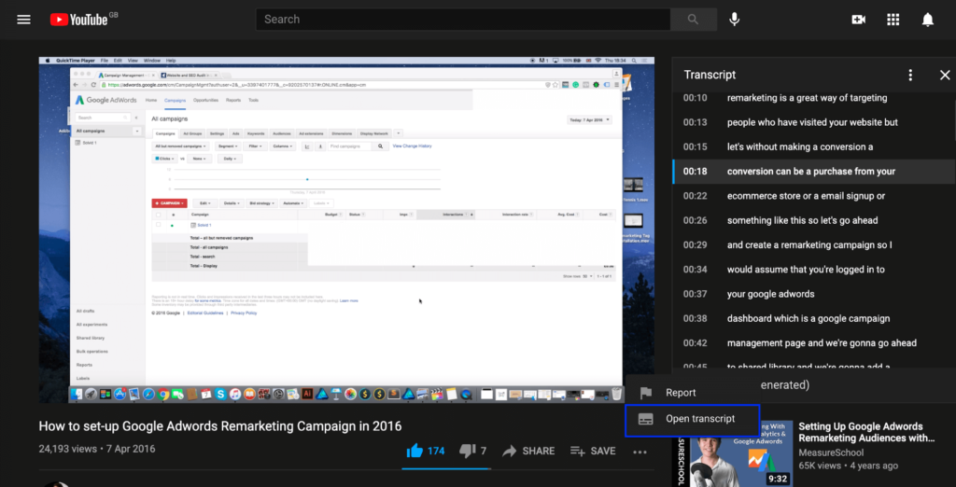Jump to transcript line at 00:34
The image size is (956, 487).
(x=814, y=270)
